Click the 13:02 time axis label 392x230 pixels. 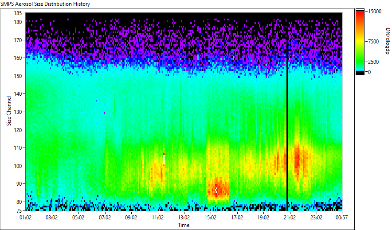pos(184,218)
